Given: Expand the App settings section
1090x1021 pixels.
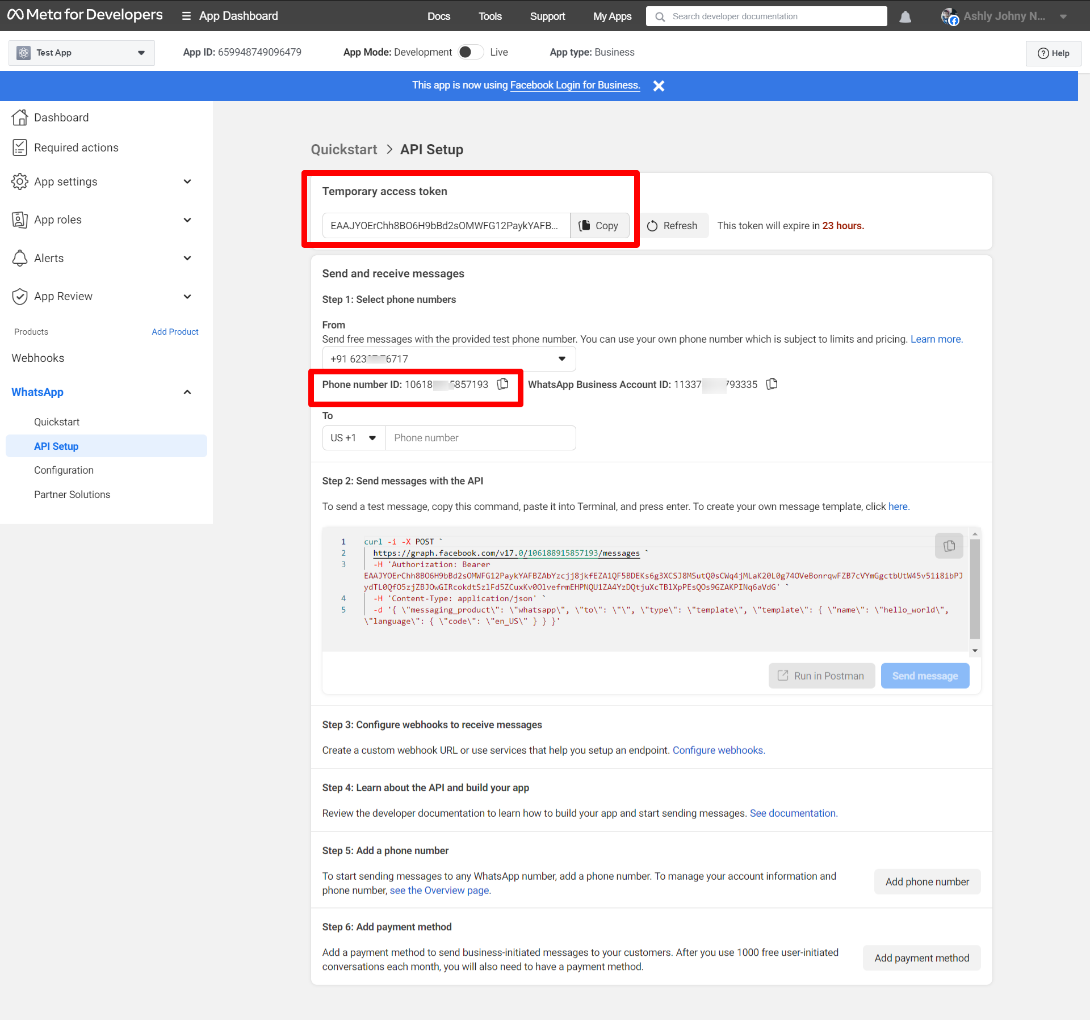Looking at the screenshot, I should 187,182.
